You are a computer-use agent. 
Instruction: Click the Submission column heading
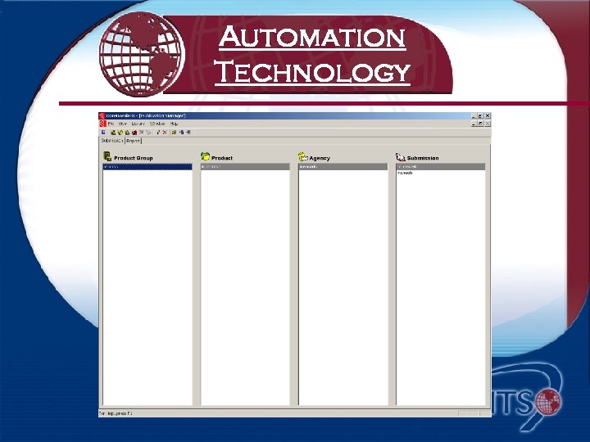tap(423, 158)
